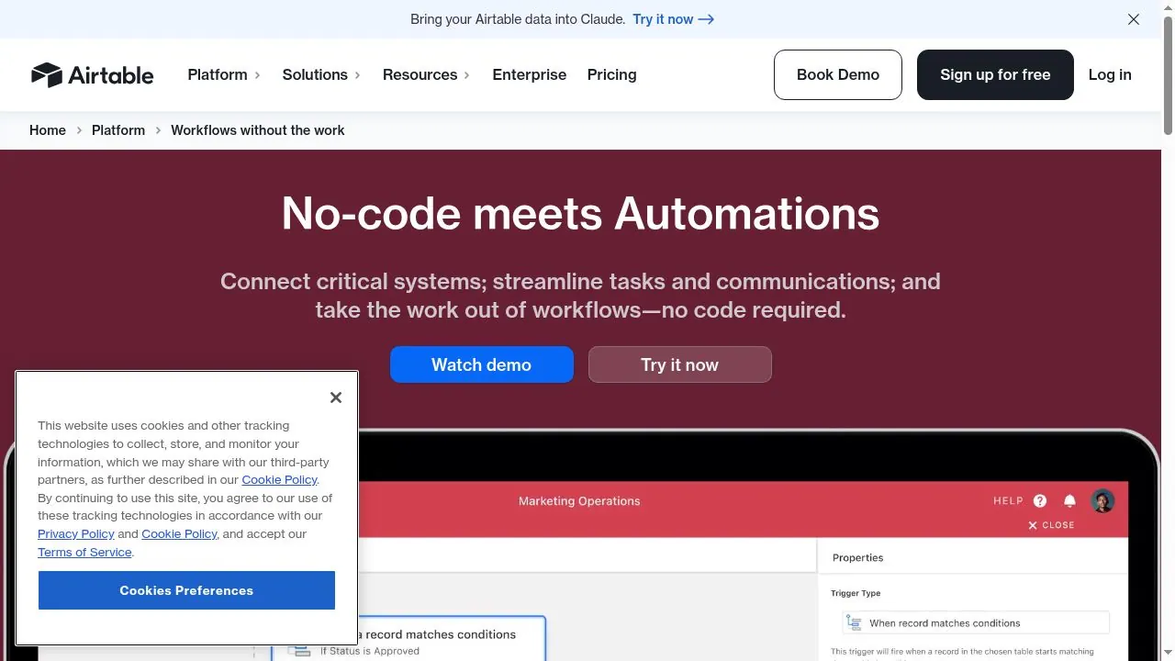Open the Terms of Service link
This screenshot has width=1175, height=661.
click(84, 552)
